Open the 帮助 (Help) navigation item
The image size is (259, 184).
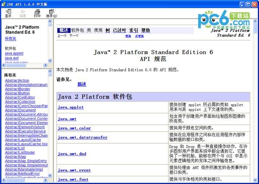tap(145, 30)
